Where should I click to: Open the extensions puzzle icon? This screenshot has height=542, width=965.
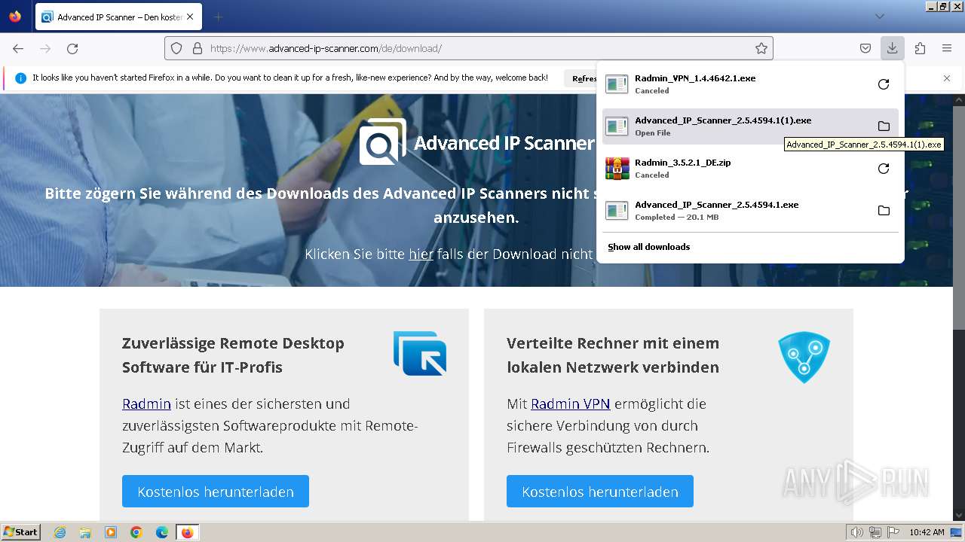(920, 48)
